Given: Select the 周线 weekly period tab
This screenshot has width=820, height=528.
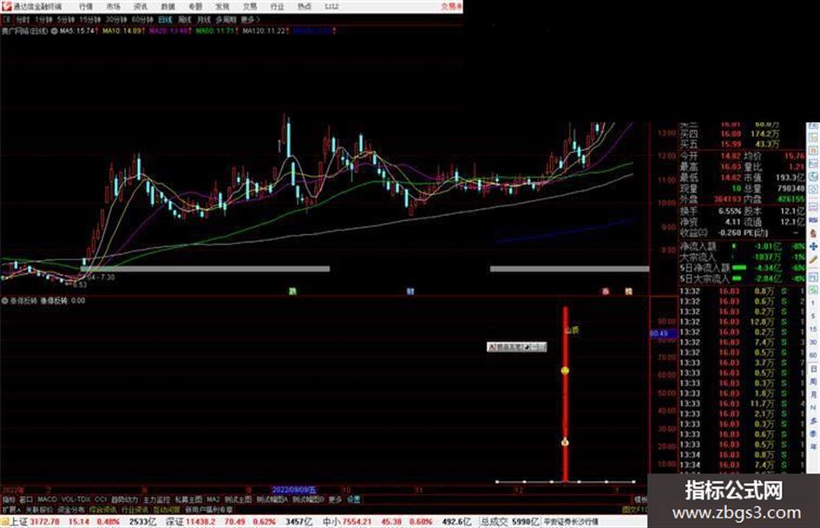Looking at the screenshot, I should pos(185,20).
